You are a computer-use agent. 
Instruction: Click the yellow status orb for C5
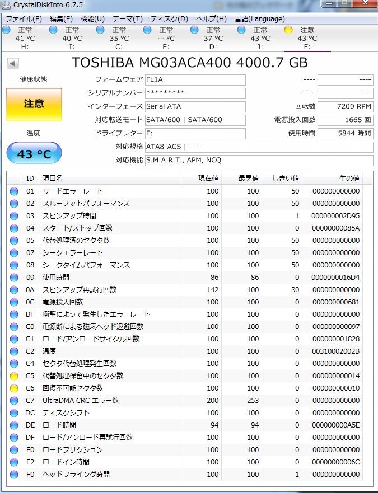pyautogui.click(x=14, y=375)
